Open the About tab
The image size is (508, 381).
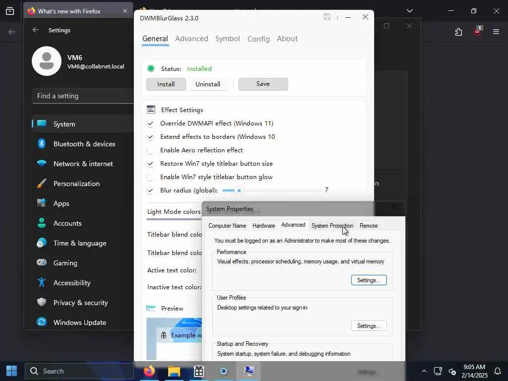[x=287, y=39]
